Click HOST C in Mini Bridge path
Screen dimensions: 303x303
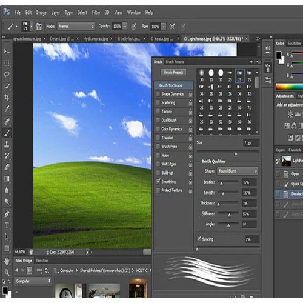pos(142,271)
